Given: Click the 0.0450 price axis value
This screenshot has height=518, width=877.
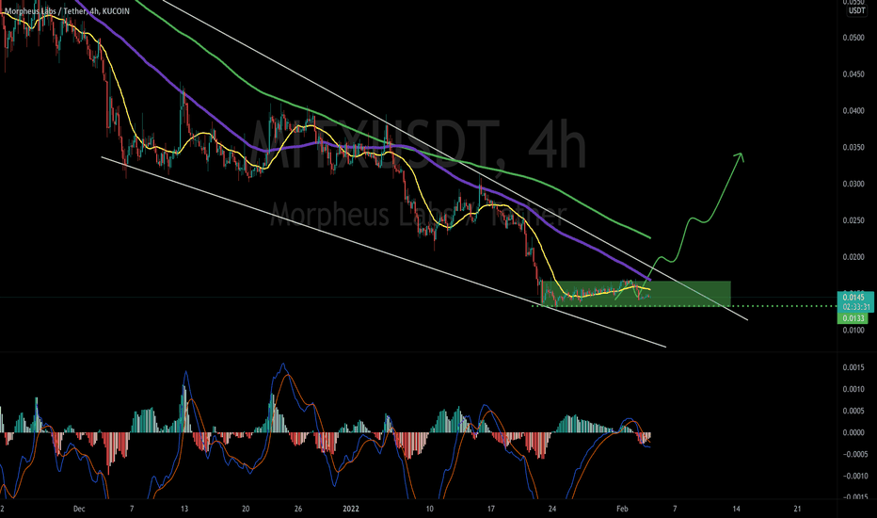Looking at the screenshot, I should click(x=853, y=74).
